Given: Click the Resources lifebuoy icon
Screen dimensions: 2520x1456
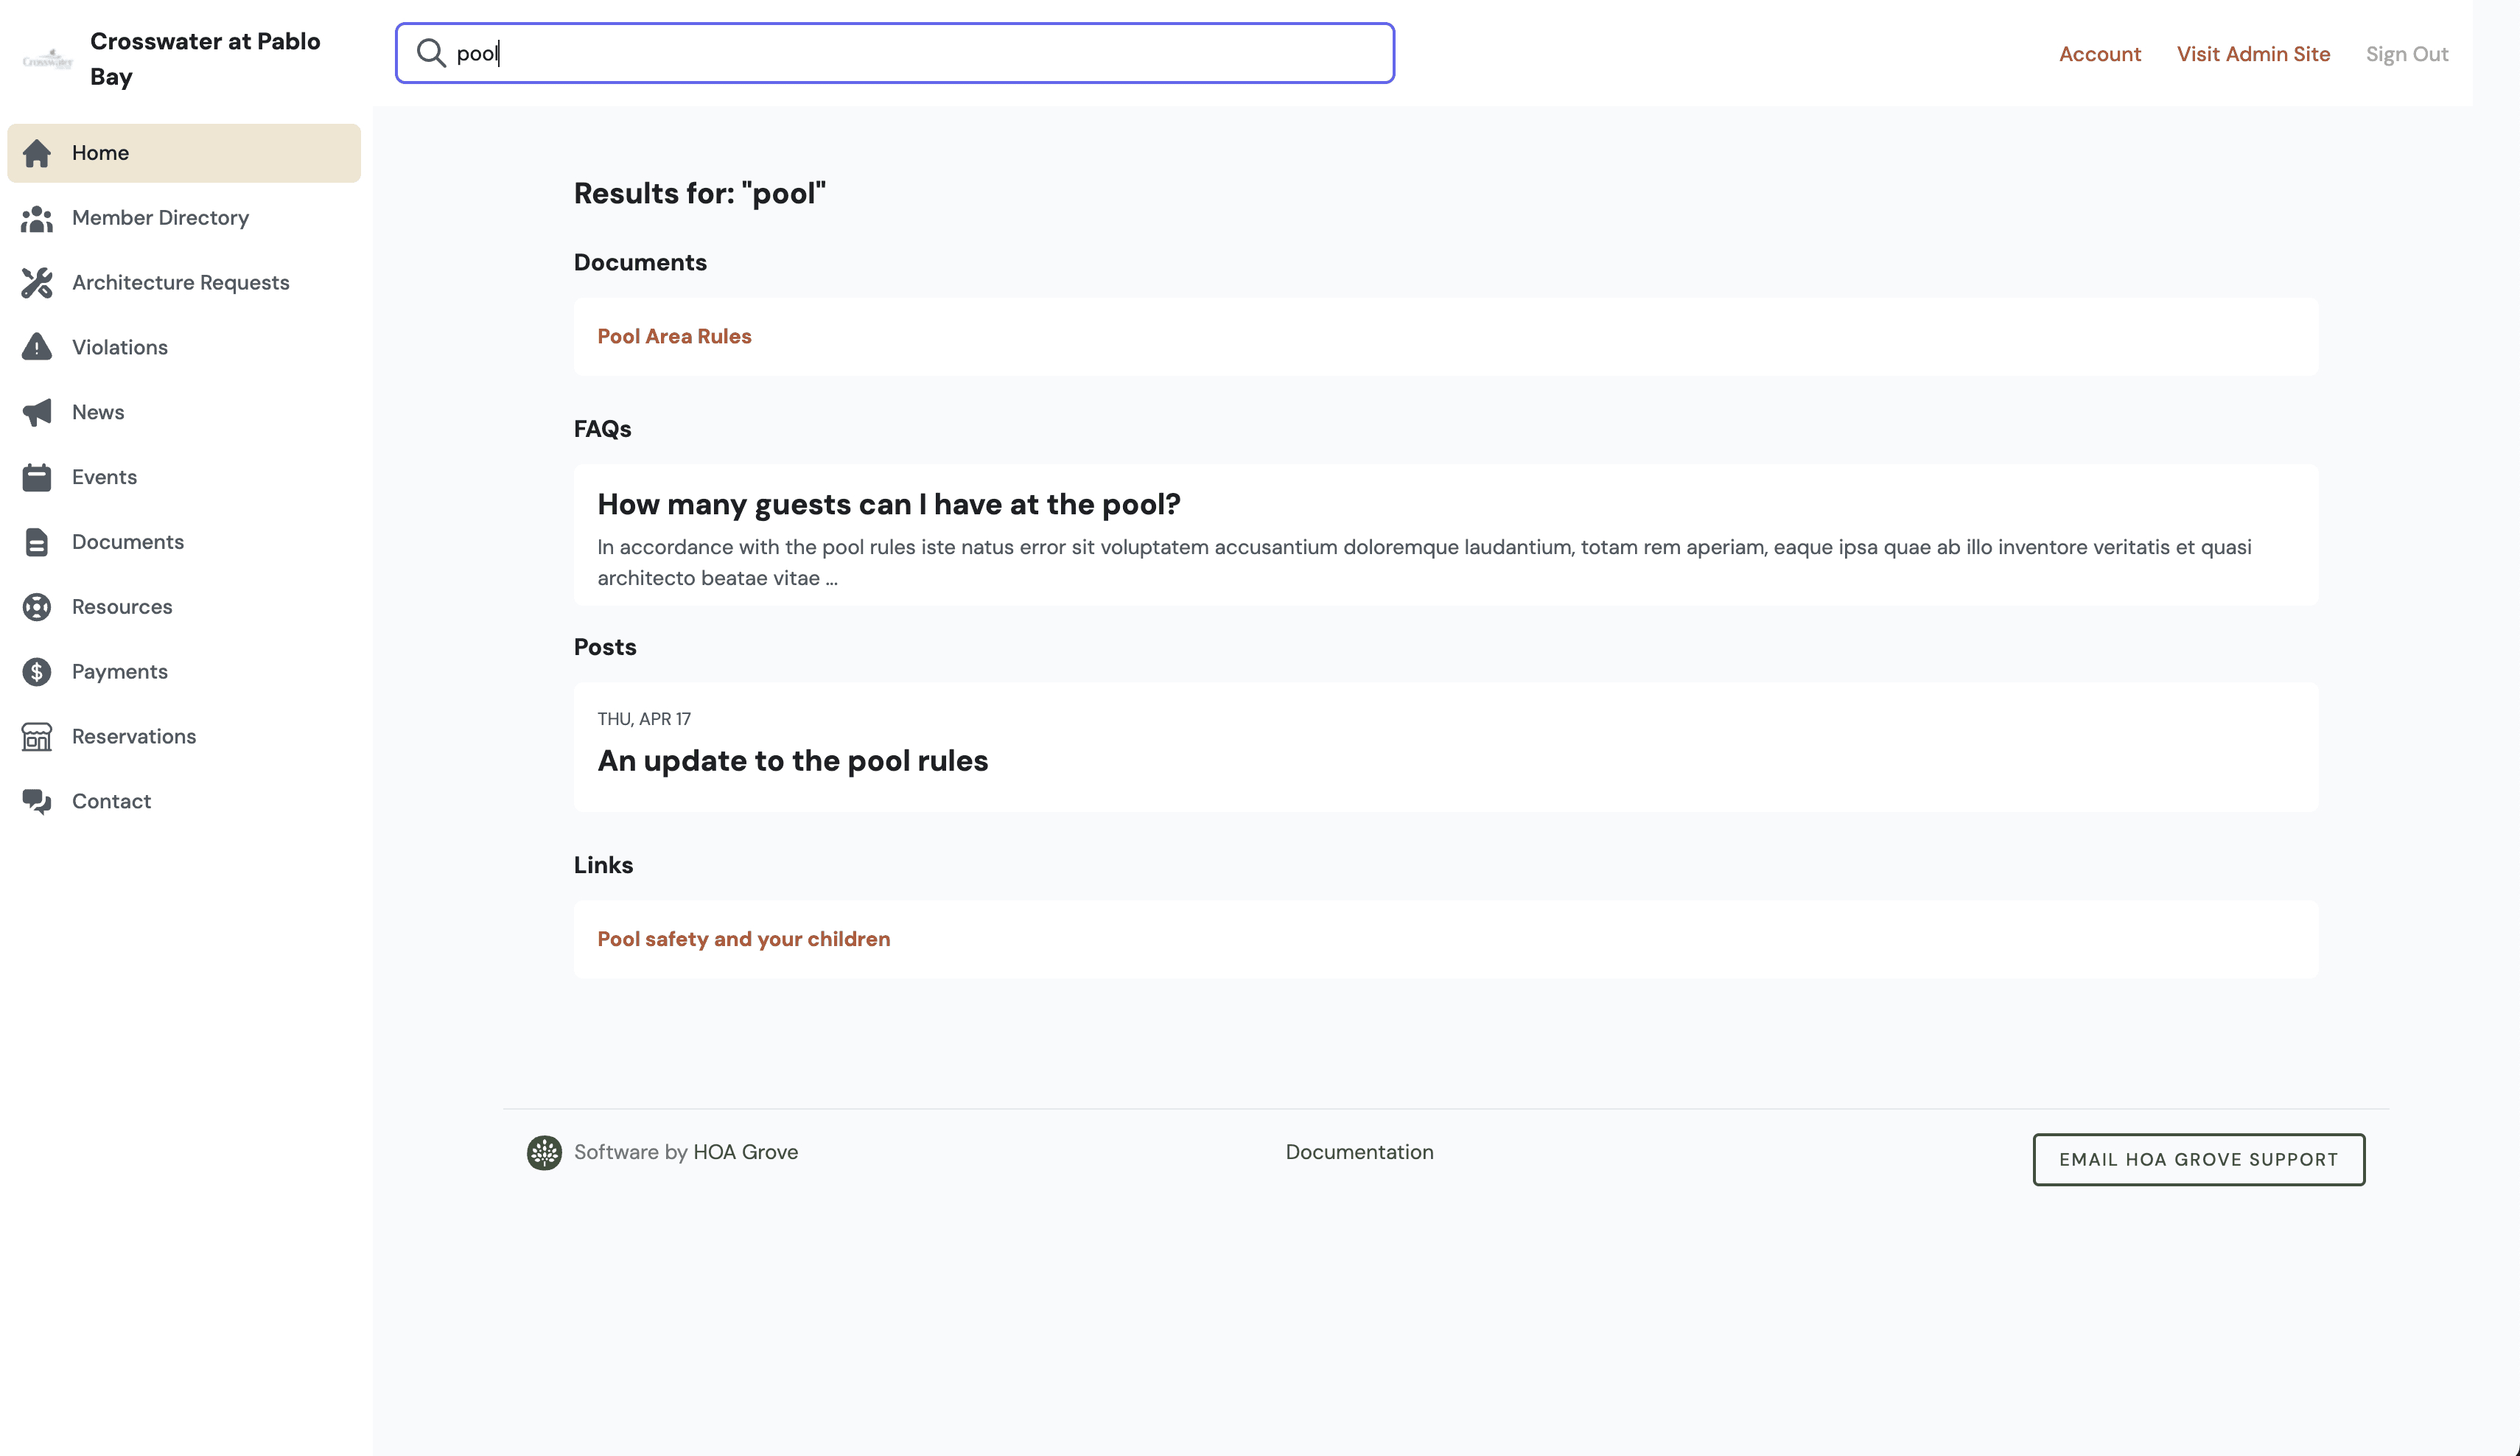Looking at the screenshot, I should click(37, 607).
